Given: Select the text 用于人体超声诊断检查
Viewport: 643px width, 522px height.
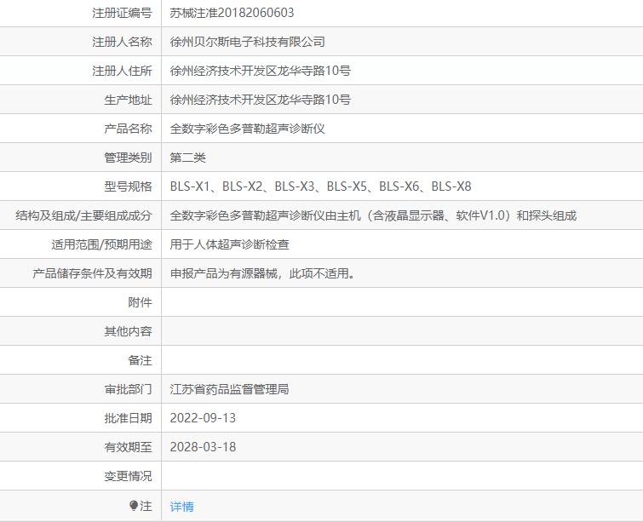Looking at the screenshot, I should tap(229, 244).
